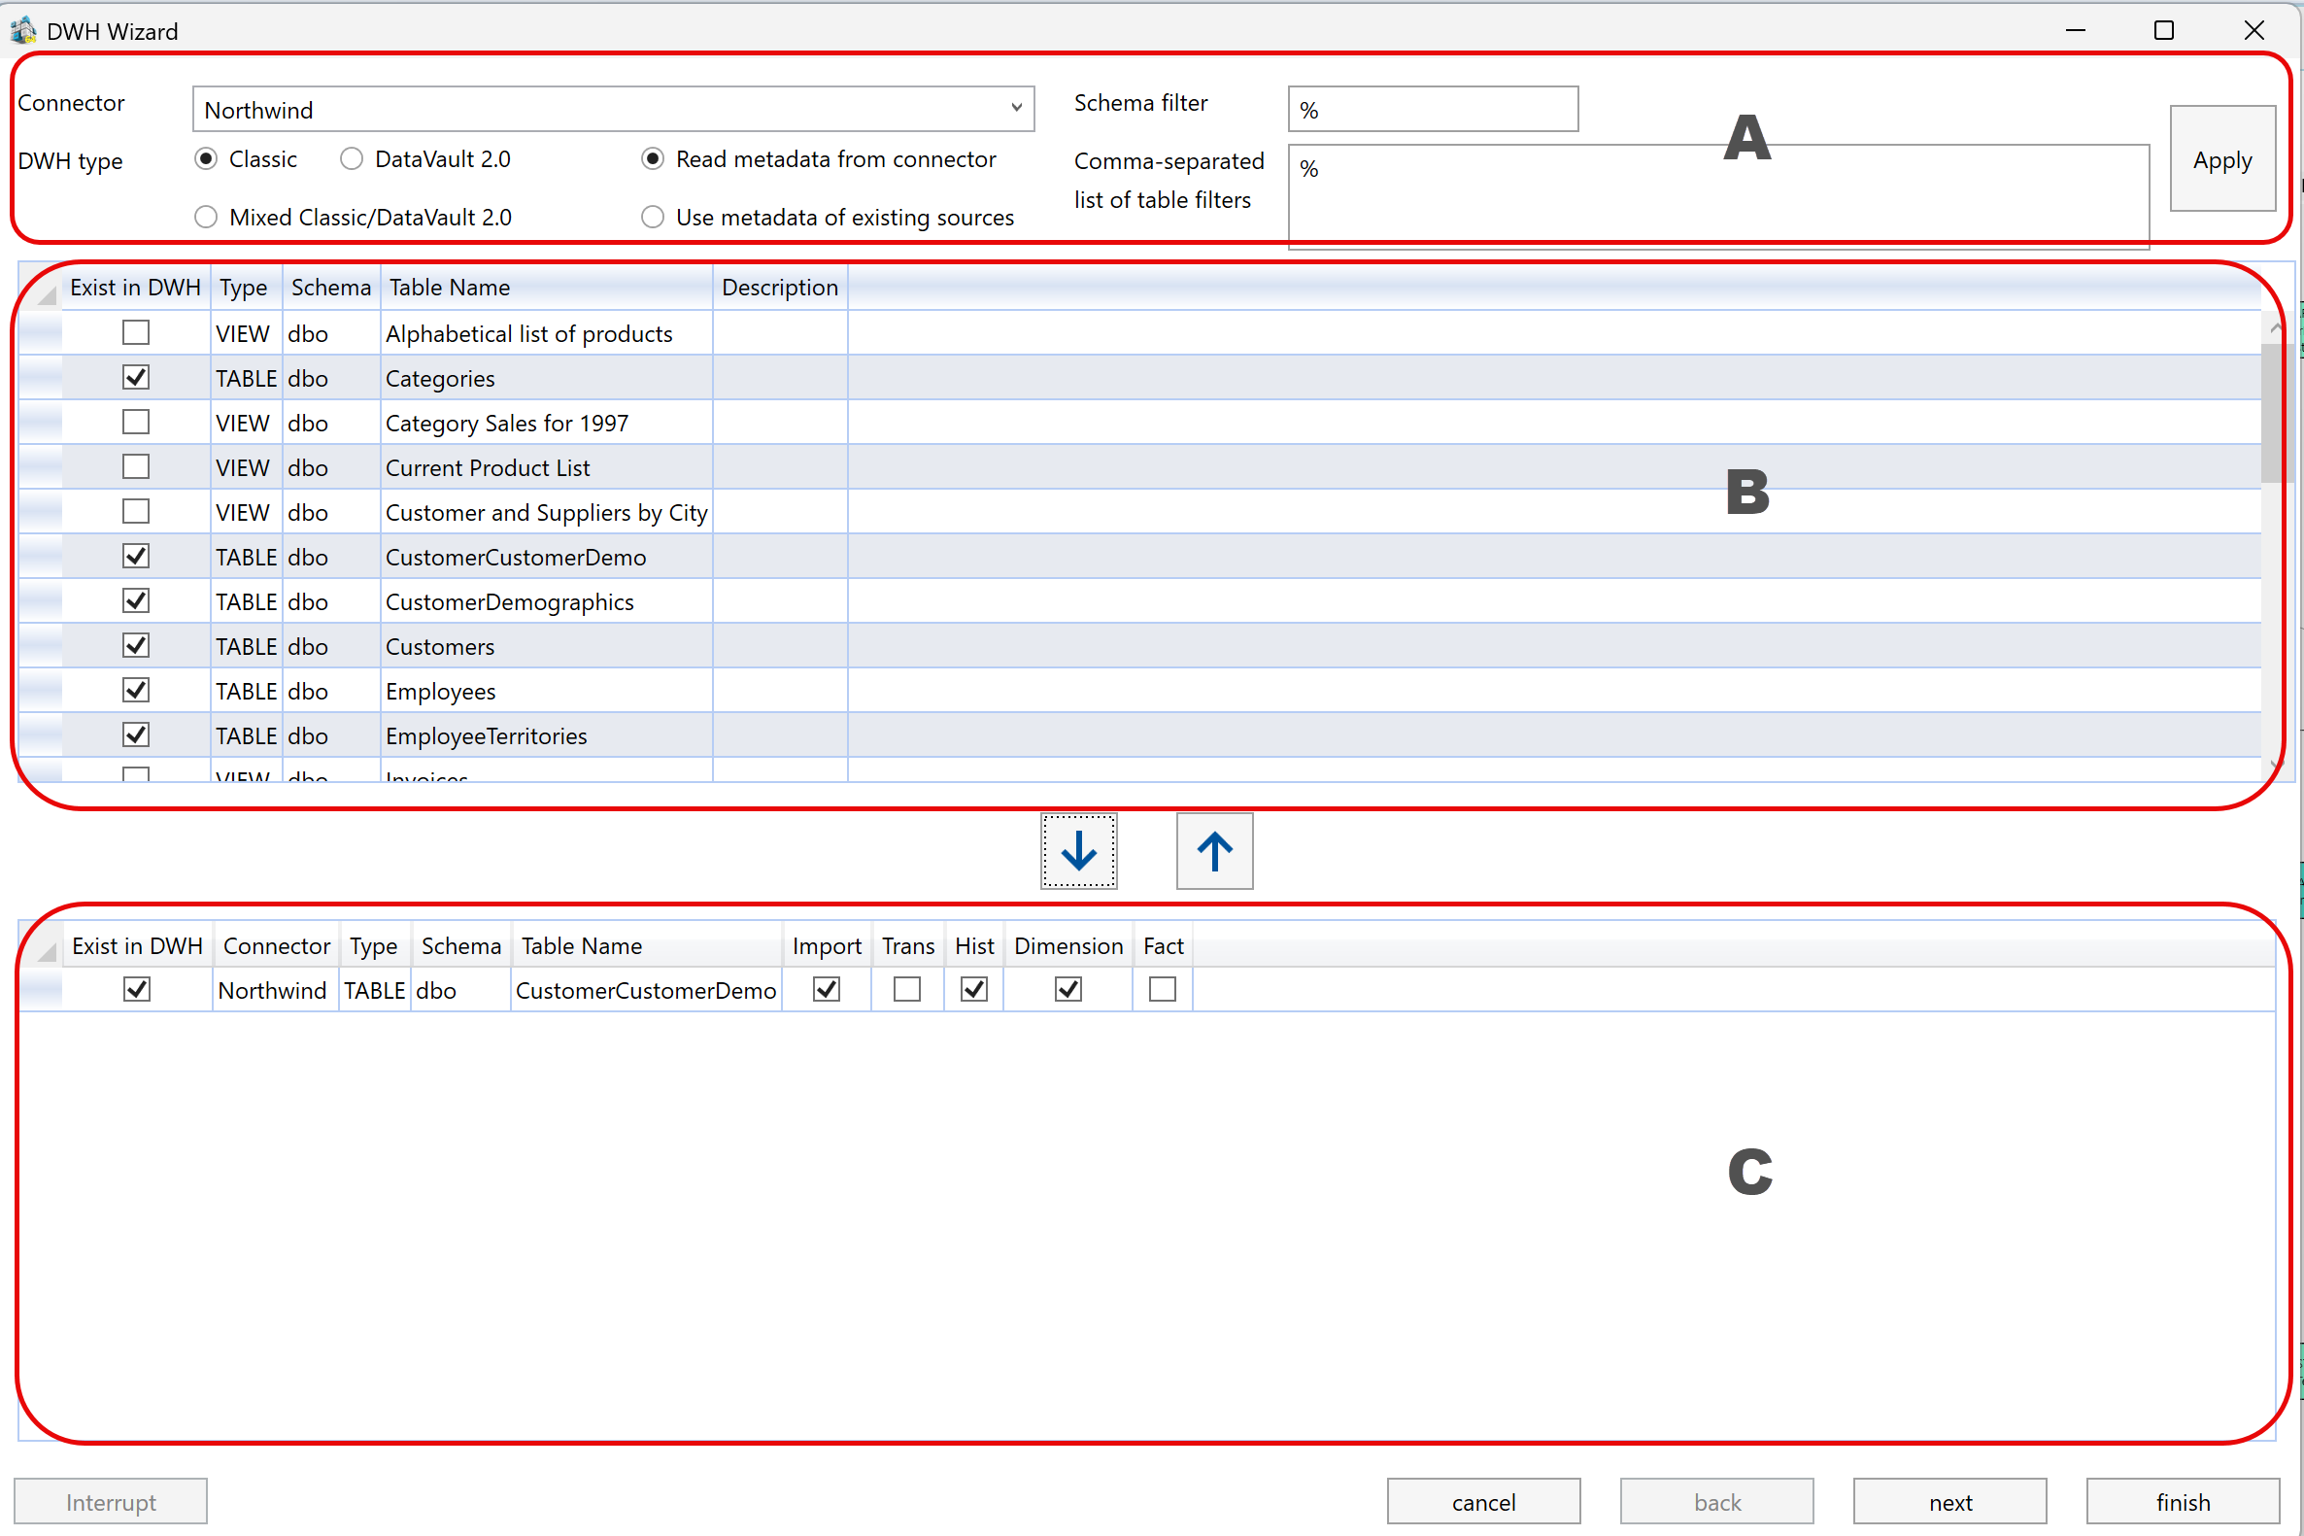
Task: Click the cancel button
Action: coord(1483,1502)
